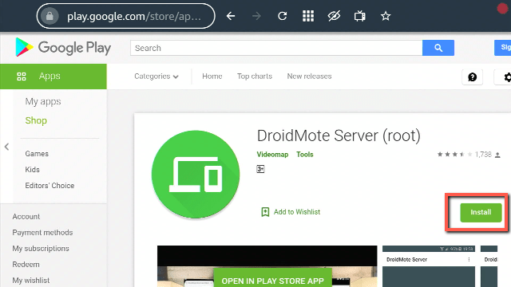Open the settings gear icon
The width and height of the screenshot is (511, 287).
click(x=506, y=77)
